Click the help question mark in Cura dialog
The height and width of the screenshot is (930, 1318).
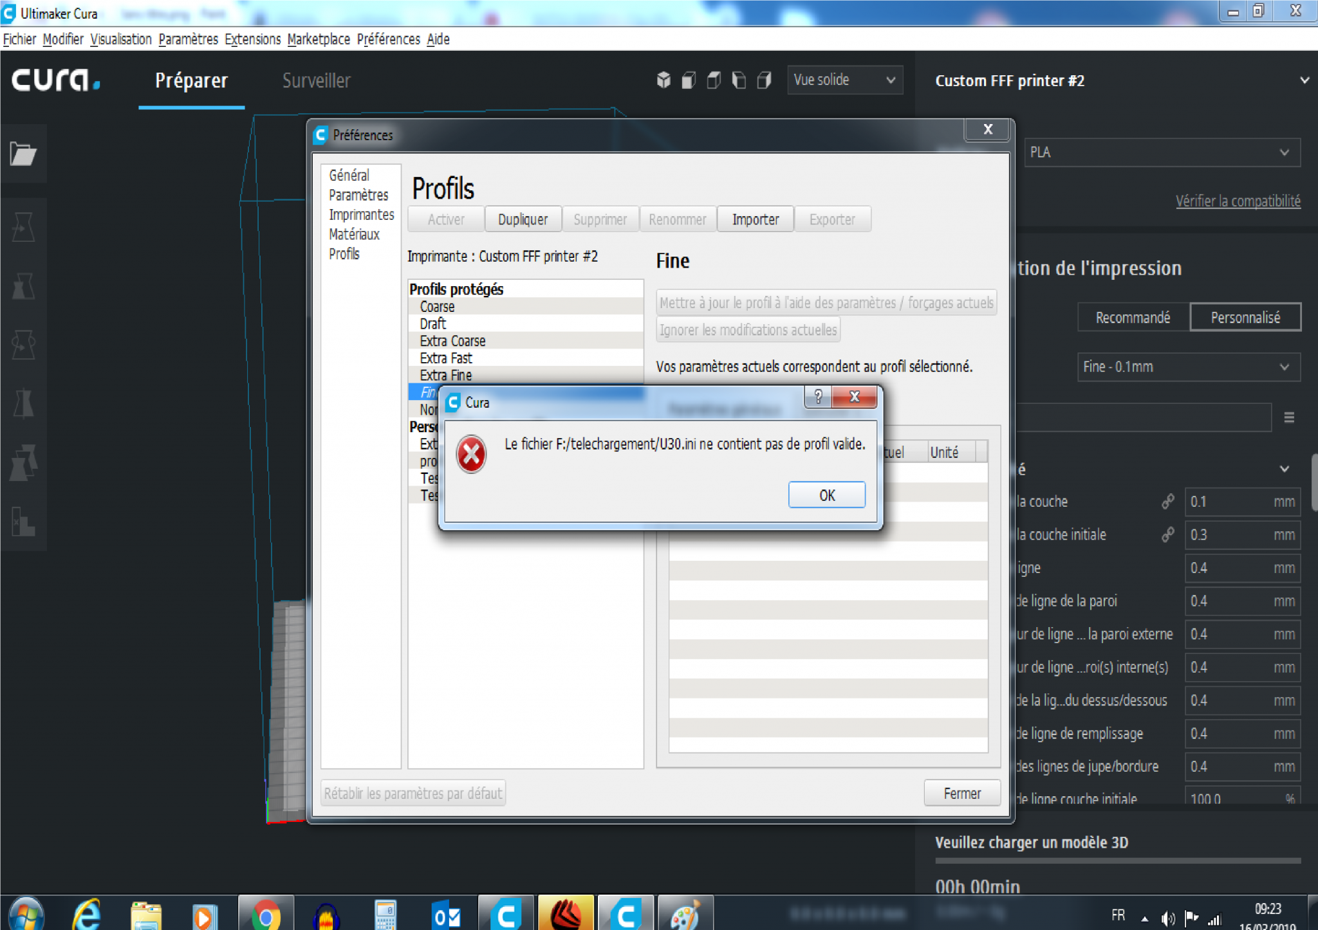[x=817, y=397]
